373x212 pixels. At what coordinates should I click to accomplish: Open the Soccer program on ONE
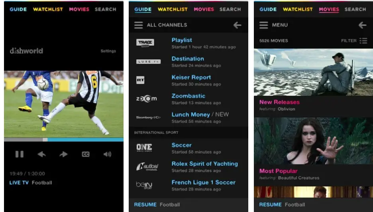[x=181, y=145]
